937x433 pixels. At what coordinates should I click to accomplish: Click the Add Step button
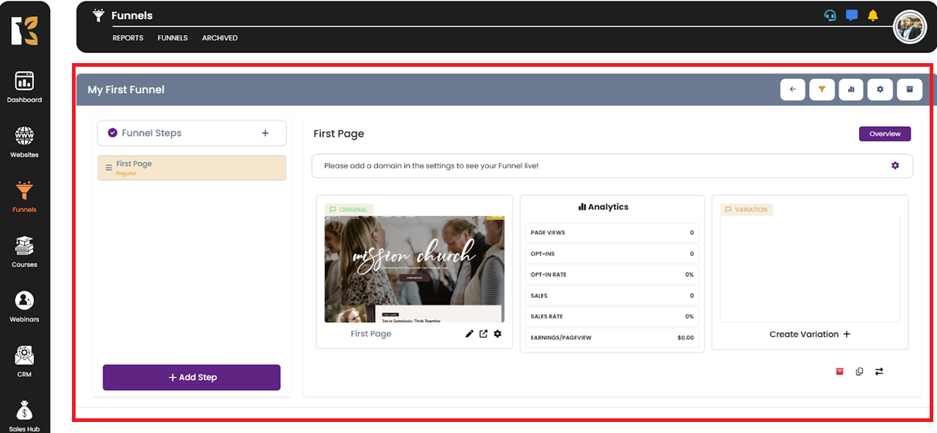click(192, 377)
